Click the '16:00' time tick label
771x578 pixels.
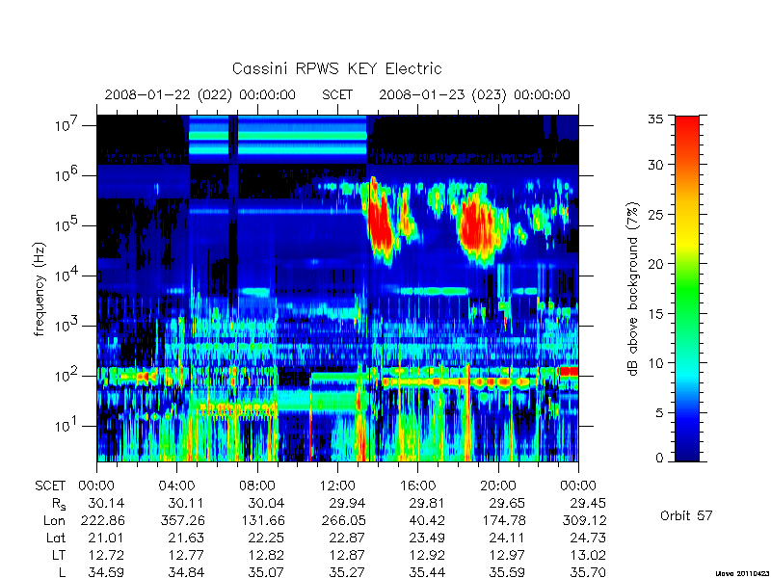point(417,486)
